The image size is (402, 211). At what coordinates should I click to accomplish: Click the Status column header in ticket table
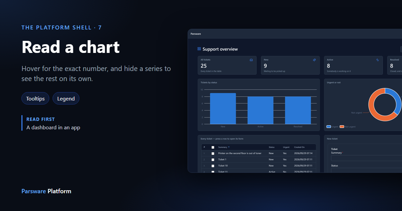pyautogui.click(x=272, y=147)
